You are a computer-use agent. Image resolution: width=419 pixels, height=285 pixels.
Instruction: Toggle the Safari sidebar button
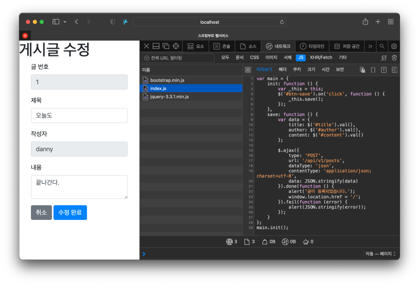click(x=56, y=22)
